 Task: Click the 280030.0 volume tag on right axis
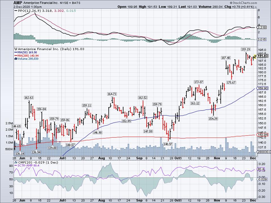click(x=263, y=152)
